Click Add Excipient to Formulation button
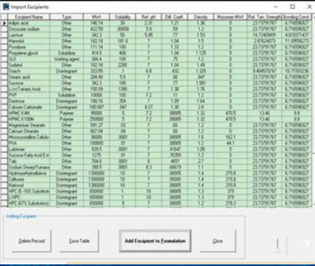 coord(155,241)
